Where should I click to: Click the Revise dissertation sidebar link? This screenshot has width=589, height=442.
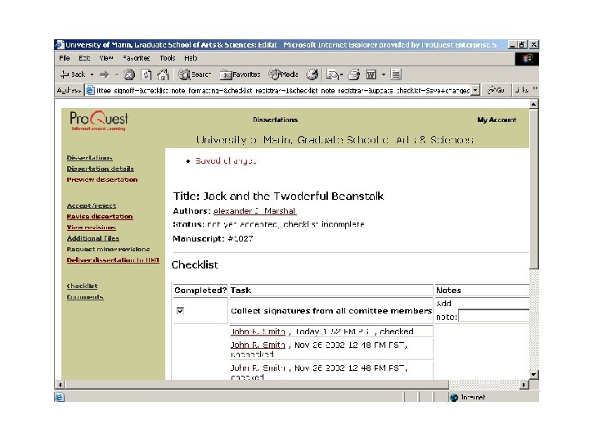tap(100, 216)
